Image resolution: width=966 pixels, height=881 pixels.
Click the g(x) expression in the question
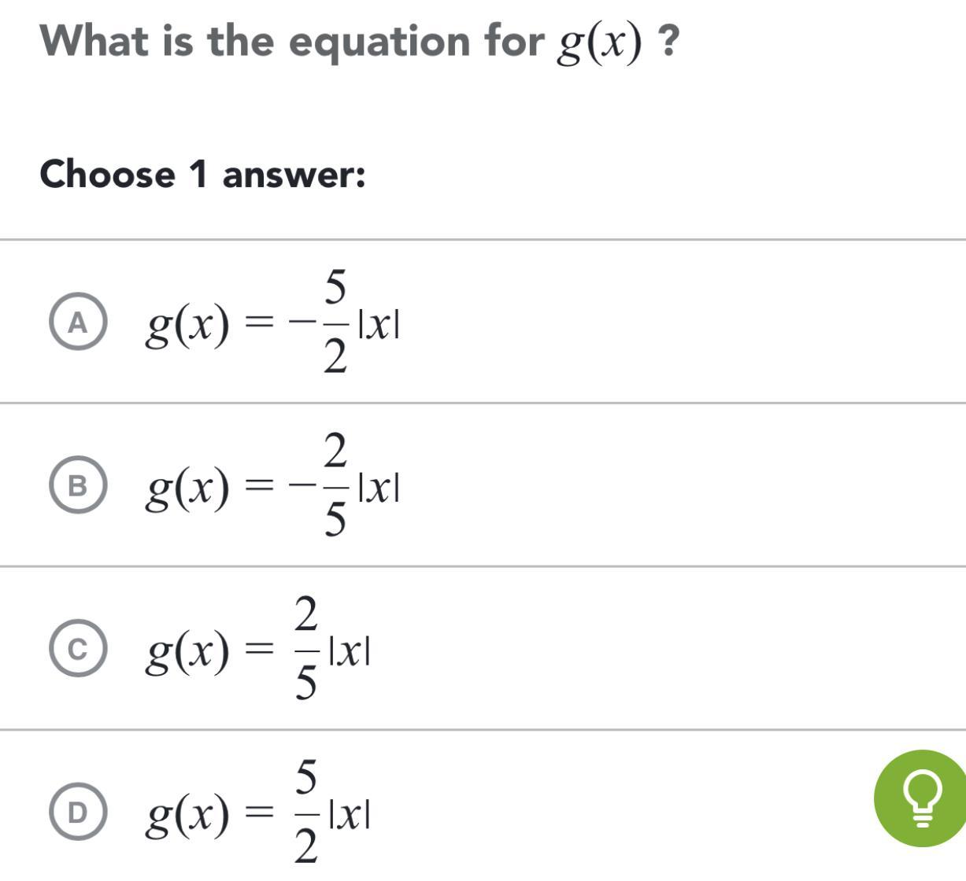tap(598, 43)
